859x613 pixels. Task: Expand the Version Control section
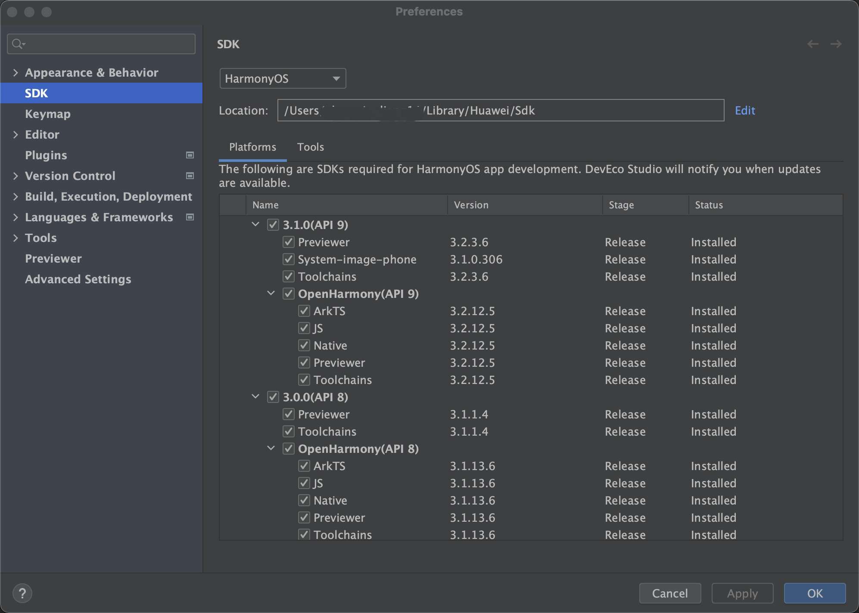click(x=16, y=176)
